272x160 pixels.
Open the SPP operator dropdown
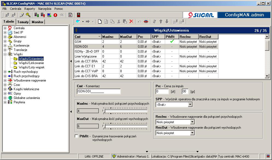pos(190,104)
